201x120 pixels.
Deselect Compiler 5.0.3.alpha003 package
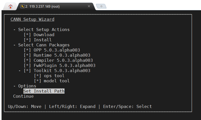click(x=27, y=60)
